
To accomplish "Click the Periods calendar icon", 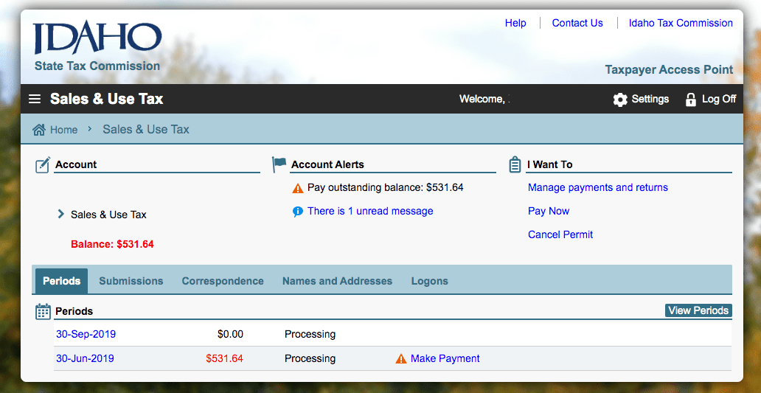I will [x=44, y=311].
